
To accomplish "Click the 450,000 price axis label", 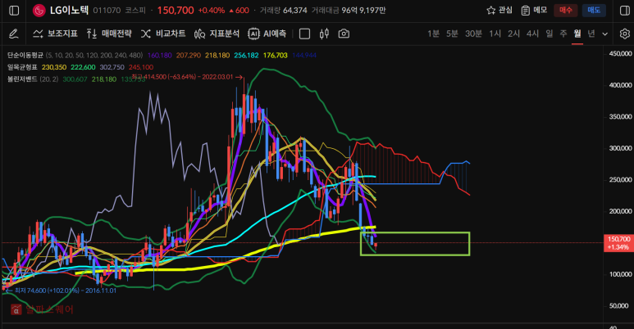I will pyautogui.click(x=620, y=54).
